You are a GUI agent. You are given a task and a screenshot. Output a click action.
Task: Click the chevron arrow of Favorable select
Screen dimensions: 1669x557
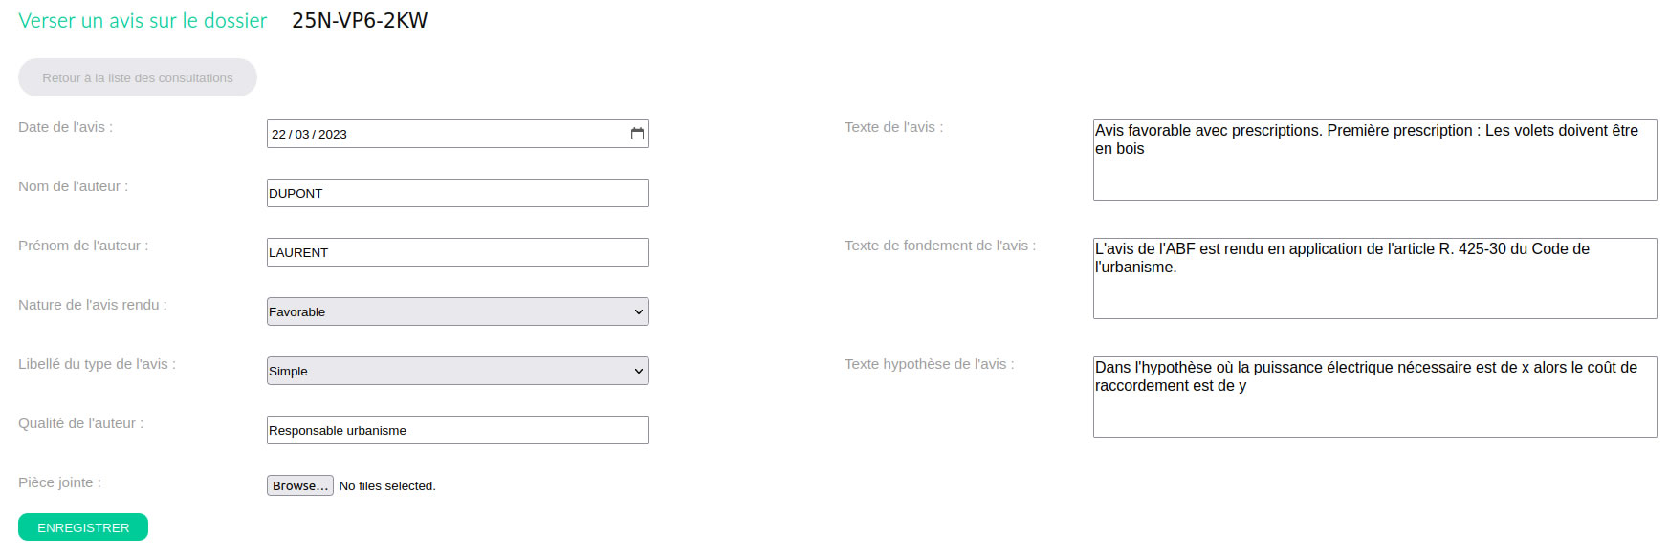[639, 311]
